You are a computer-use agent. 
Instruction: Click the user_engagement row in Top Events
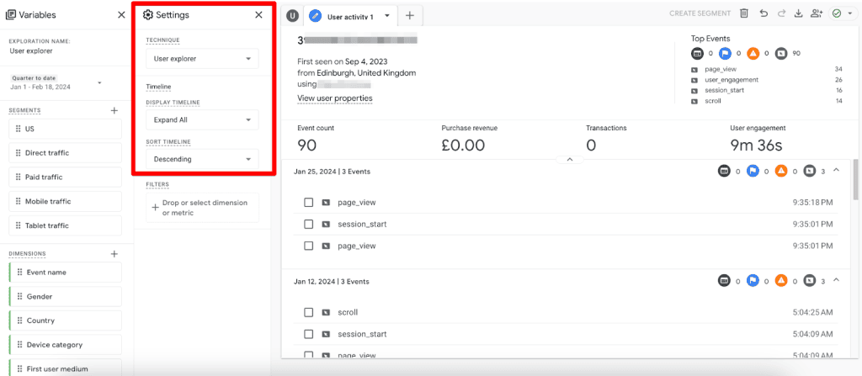point(766,80)
